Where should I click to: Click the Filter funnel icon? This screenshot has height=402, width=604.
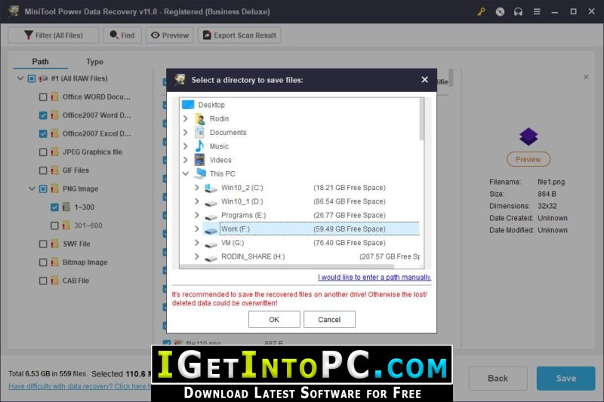[x=28, y=35]
